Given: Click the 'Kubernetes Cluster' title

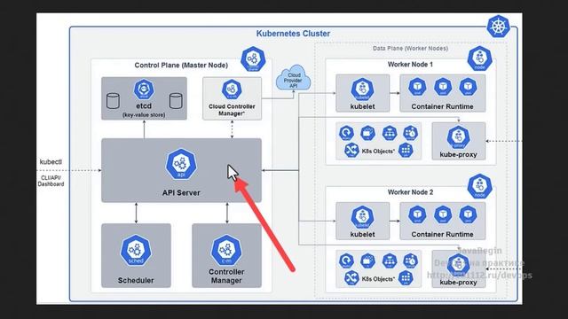Looking at the screenshot, I should point(293,34).
